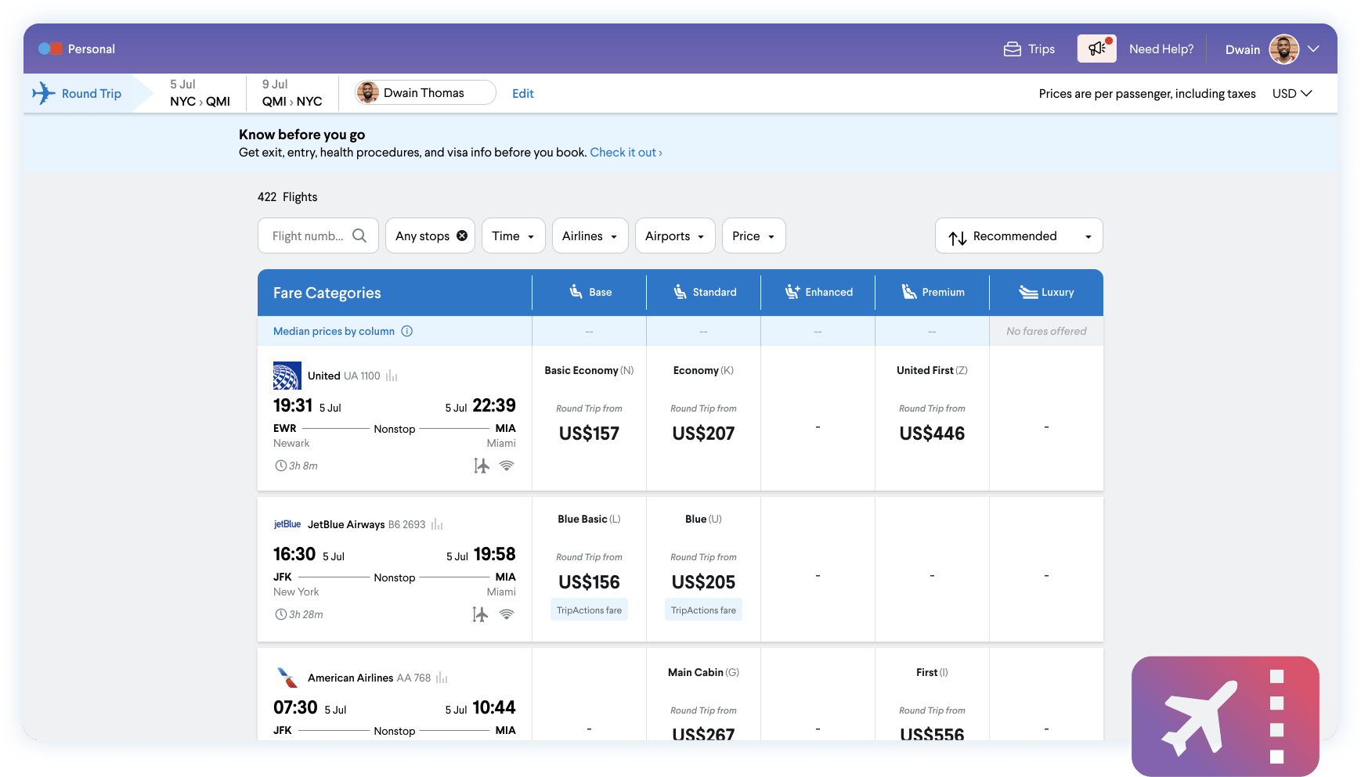1361x777 pixels.
Task: Click United flight Wi-Fi icon
Action: tap(507, 466)
